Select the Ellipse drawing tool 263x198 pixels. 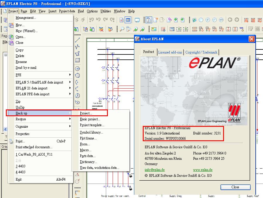(x=77, y=102)
